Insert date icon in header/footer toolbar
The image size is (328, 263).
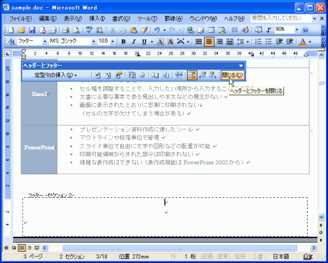click(132, 75)
